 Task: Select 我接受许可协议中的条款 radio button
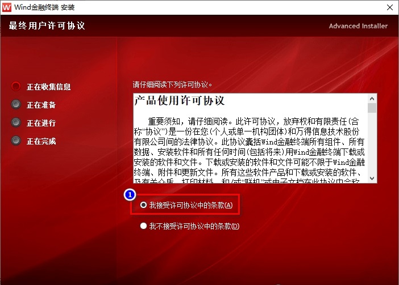(144, 205)
